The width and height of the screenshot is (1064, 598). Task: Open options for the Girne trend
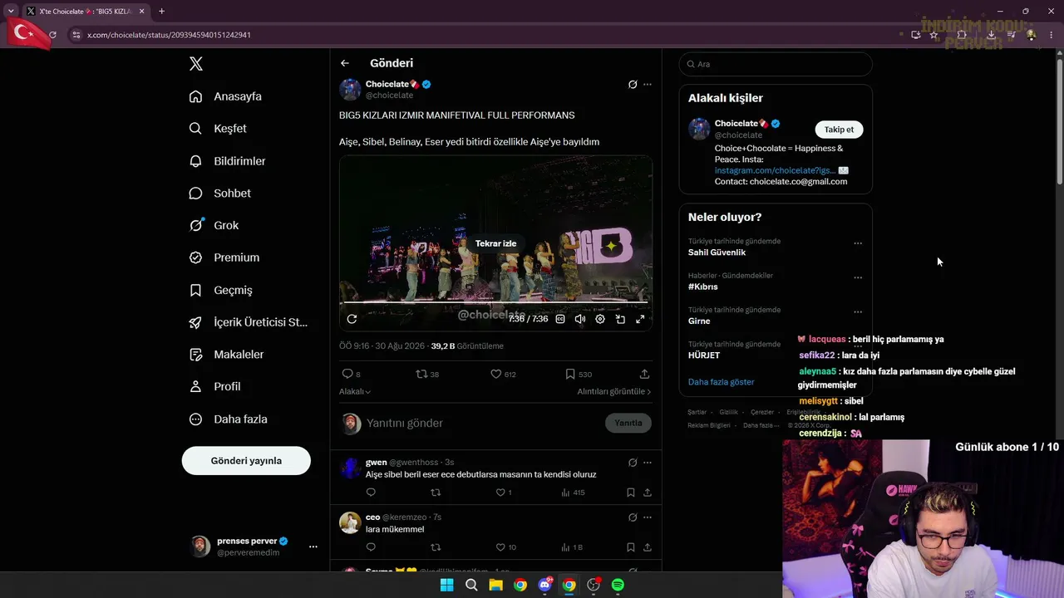[x=858, y=312]
